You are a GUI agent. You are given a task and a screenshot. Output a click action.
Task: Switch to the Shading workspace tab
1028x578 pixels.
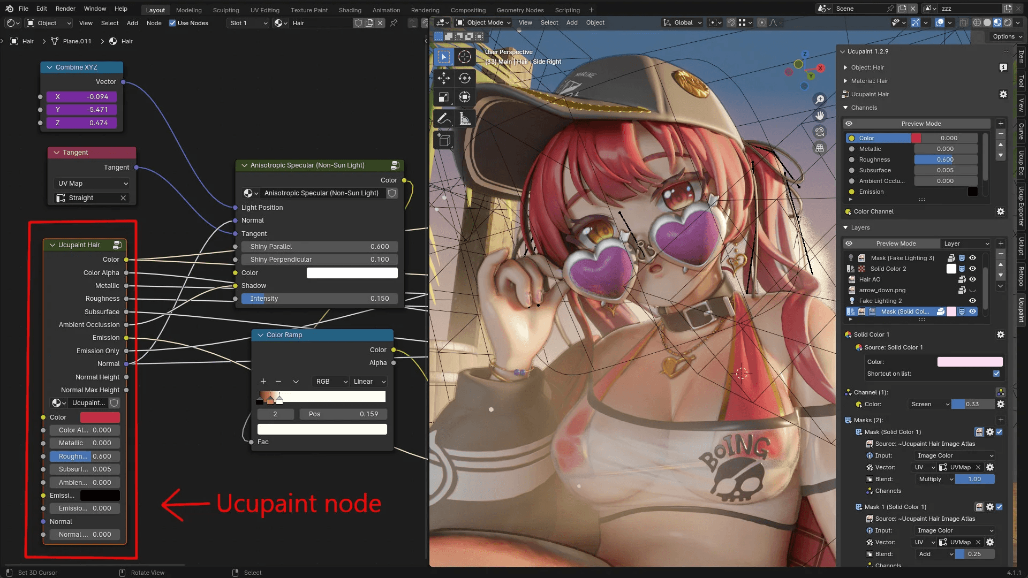[350, 10]
